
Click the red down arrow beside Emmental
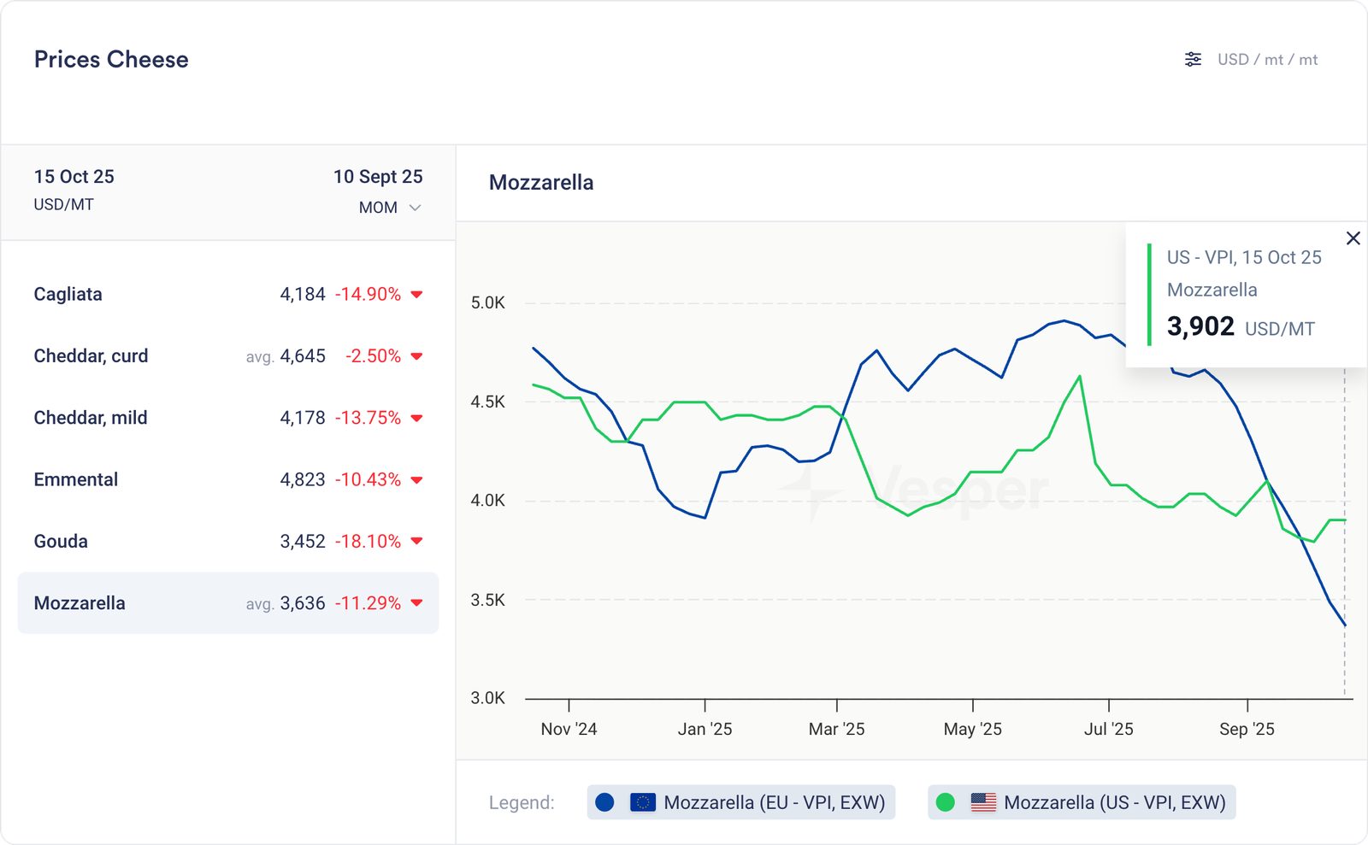pyautogui.click(x=416, y=480)
